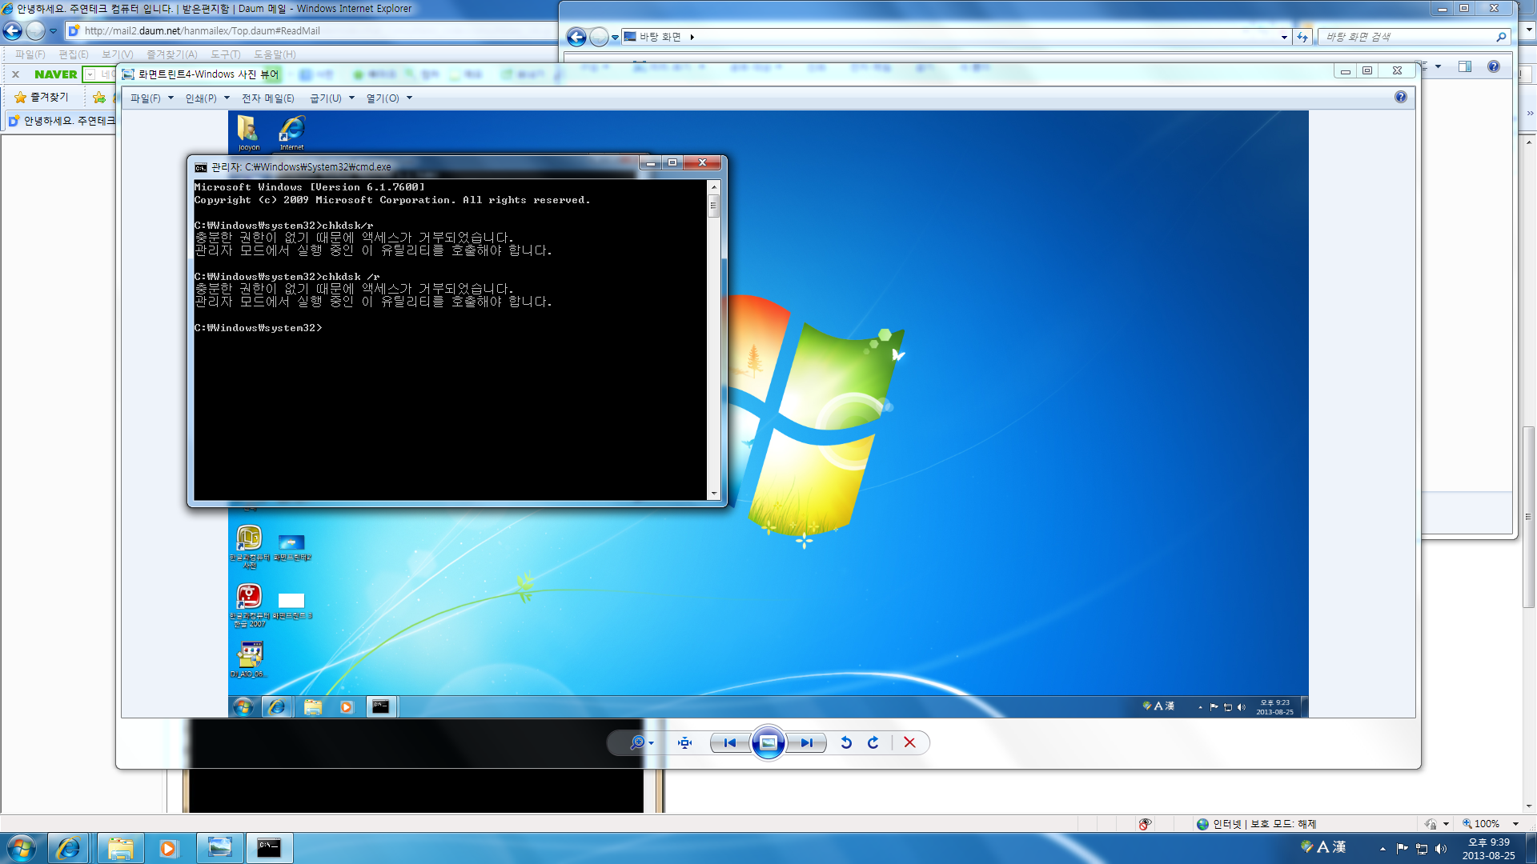Open the Internet Explorer 편집(E) menu
The width and height of the screenshot is (1537, 864).
[x=74, y=54]
